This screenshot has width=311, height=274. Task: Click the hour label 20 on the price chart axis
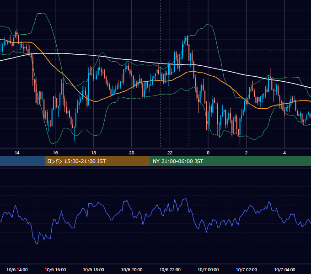(x=132, y=153)
